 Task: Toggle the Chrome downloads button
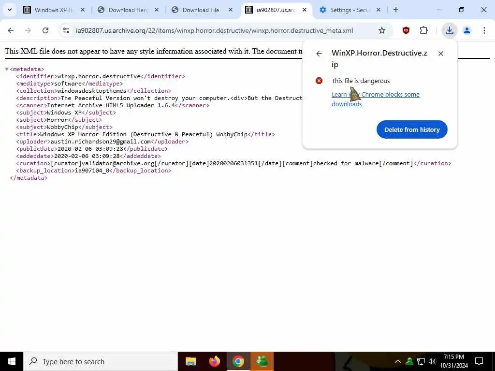(x=449, y=30)
